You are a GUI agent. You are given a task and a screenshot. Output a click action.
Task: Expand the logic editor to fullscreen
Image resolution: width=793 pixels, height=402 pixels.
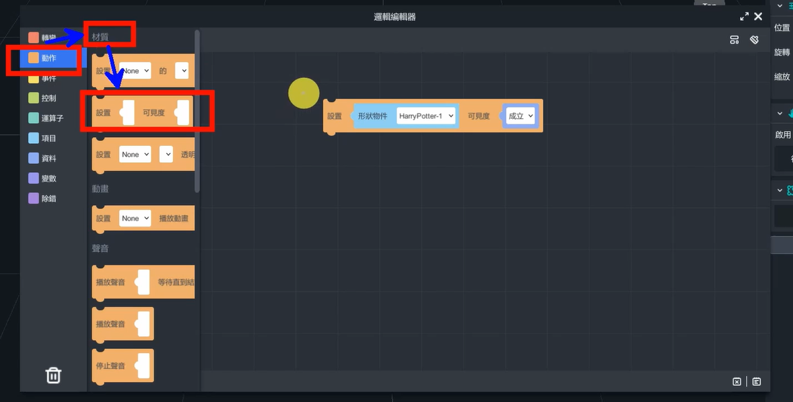click(744, 17)
